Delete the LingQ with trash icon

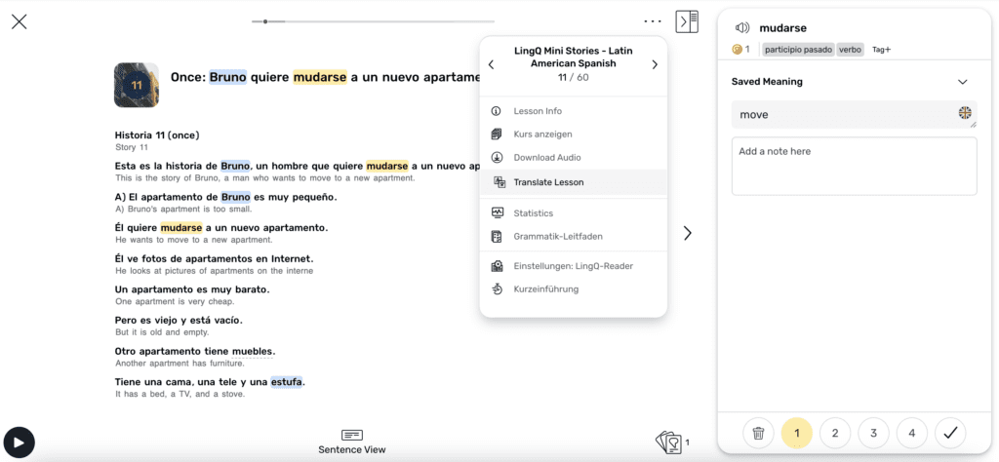point(758,433)
